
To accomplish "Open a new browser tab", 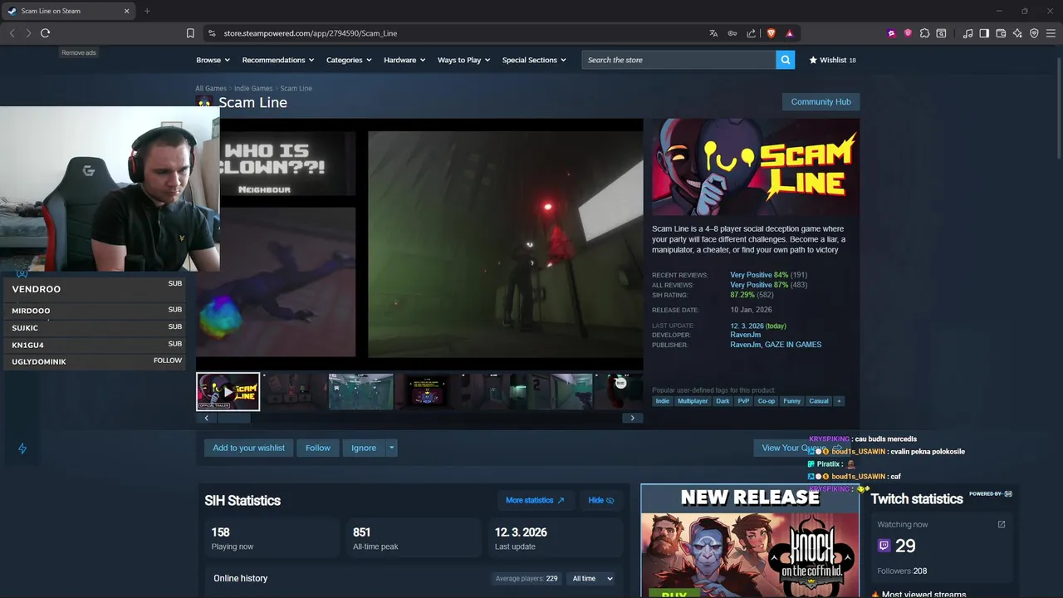I will [147, 11].
